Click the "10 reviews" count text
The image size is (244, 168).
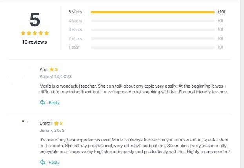[34, 42]
